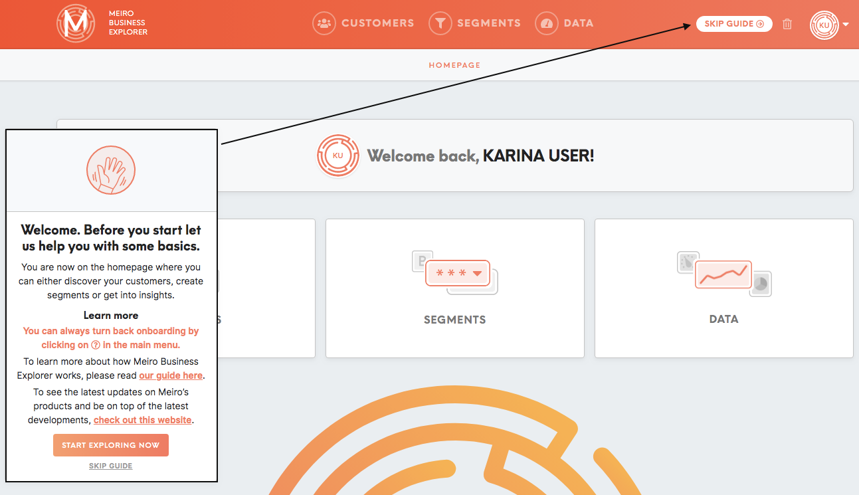Click the 'Welcome back, KARINA USER!' heading
The image size is (859, 495).
point(481,155)
